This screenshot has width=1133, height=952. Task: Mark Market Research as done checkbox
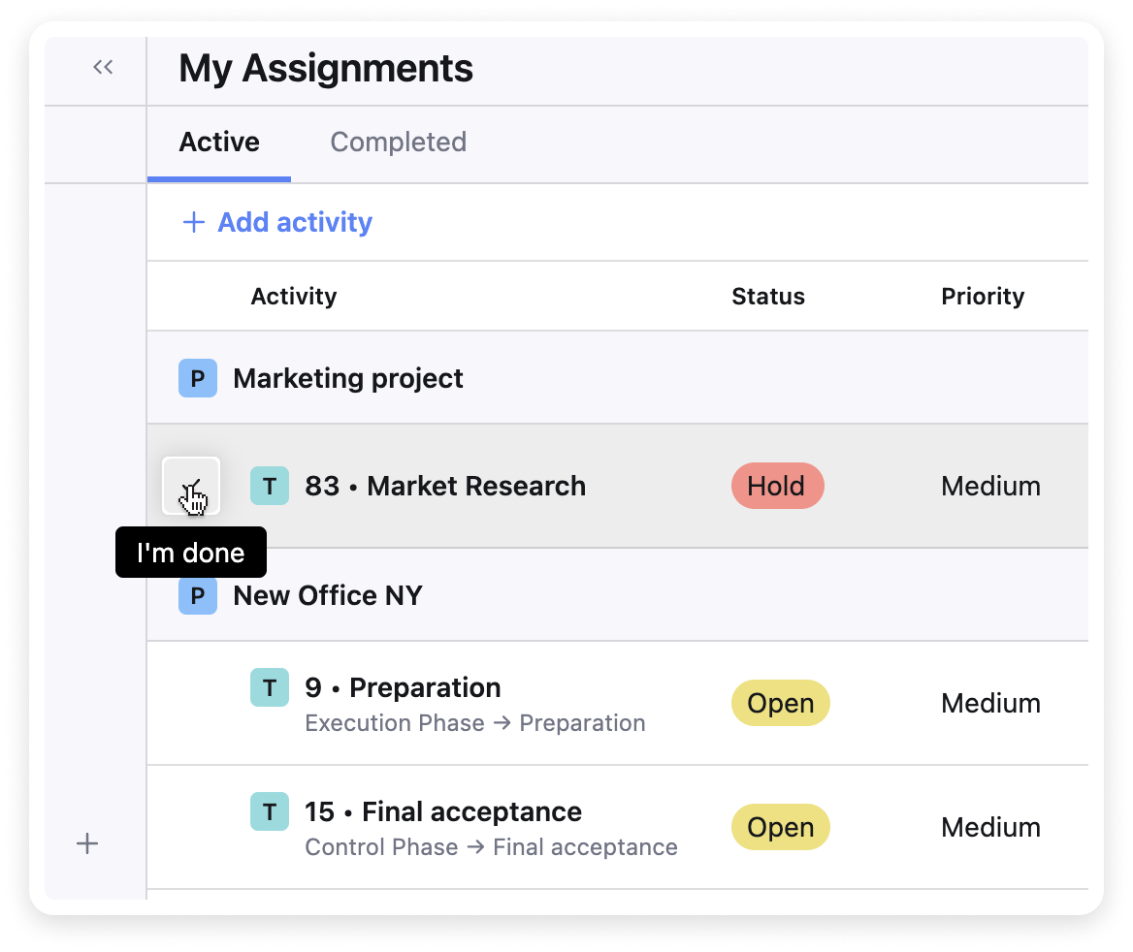pos(191,486)
